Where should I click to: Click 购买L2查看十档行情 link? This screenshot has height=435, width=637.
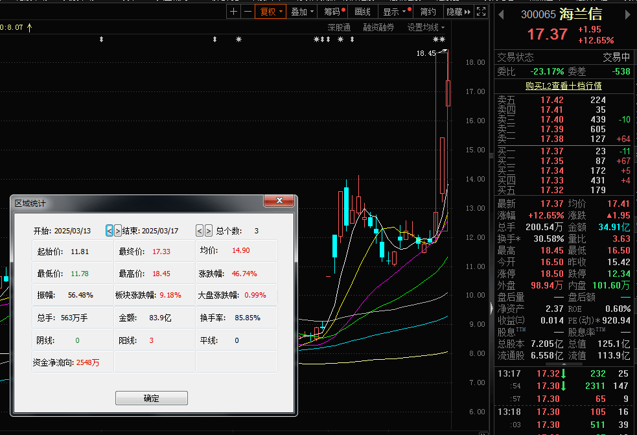pos(563,86)
